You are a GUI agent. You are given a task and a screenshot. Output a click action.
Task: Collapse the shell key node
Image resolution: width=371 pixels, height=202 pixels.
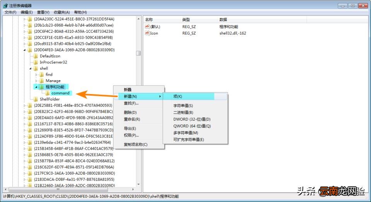[31, 69]
